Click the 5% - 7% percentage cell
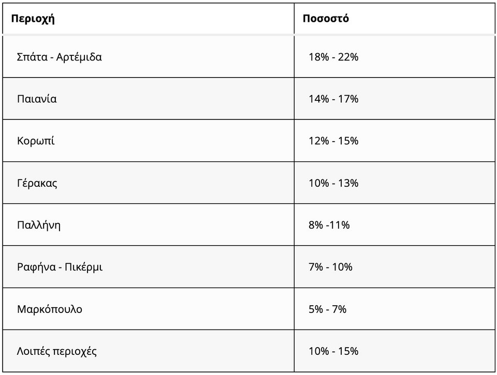Viewport: 497px width, 375px height. pos(328,309)
